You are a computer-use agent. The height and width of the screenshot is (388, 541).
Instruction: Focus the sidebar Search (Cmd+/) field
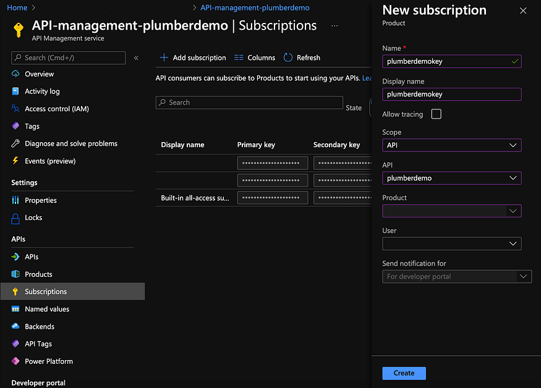coord(68,57)
